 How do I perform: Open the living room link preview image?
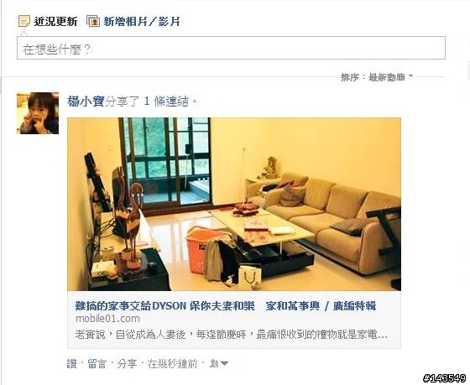pyautogui.click(x=234, y=204)
